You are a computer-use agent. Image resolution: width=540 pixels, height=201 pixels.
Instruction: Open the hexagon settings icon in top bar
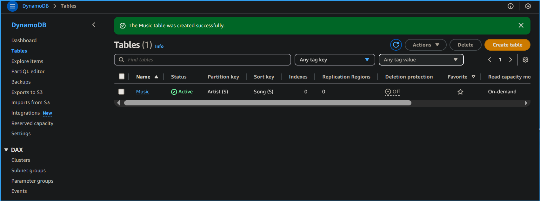point(528,6)
